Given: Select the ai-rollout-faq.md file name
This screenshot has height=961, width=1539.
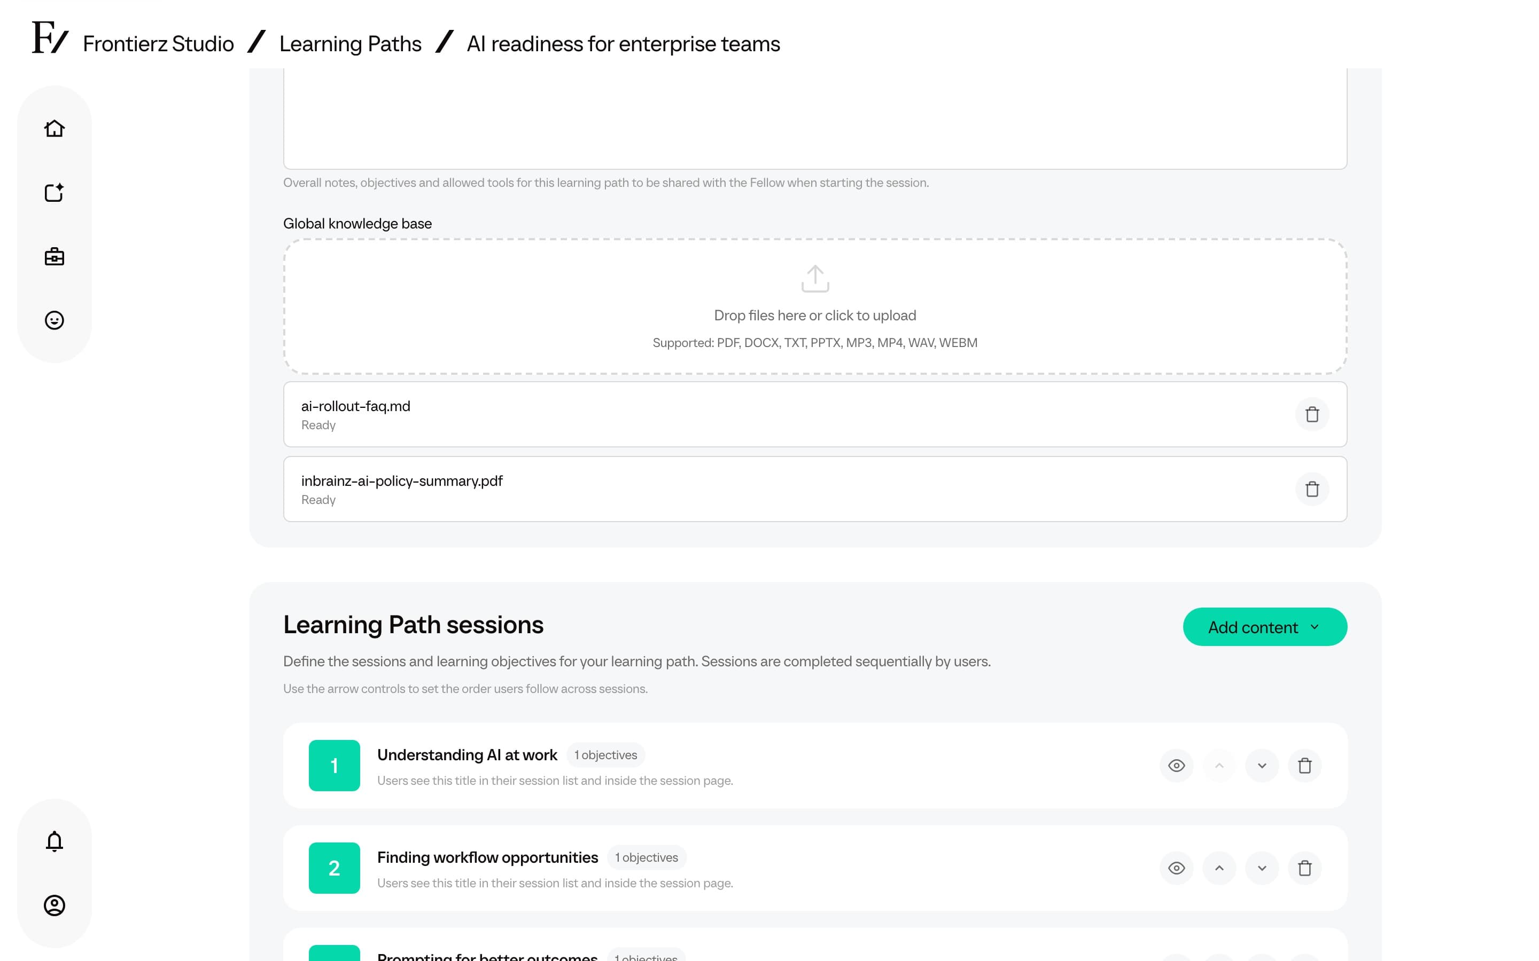Looking at the screenshot, I should click(x=355, y=406).
